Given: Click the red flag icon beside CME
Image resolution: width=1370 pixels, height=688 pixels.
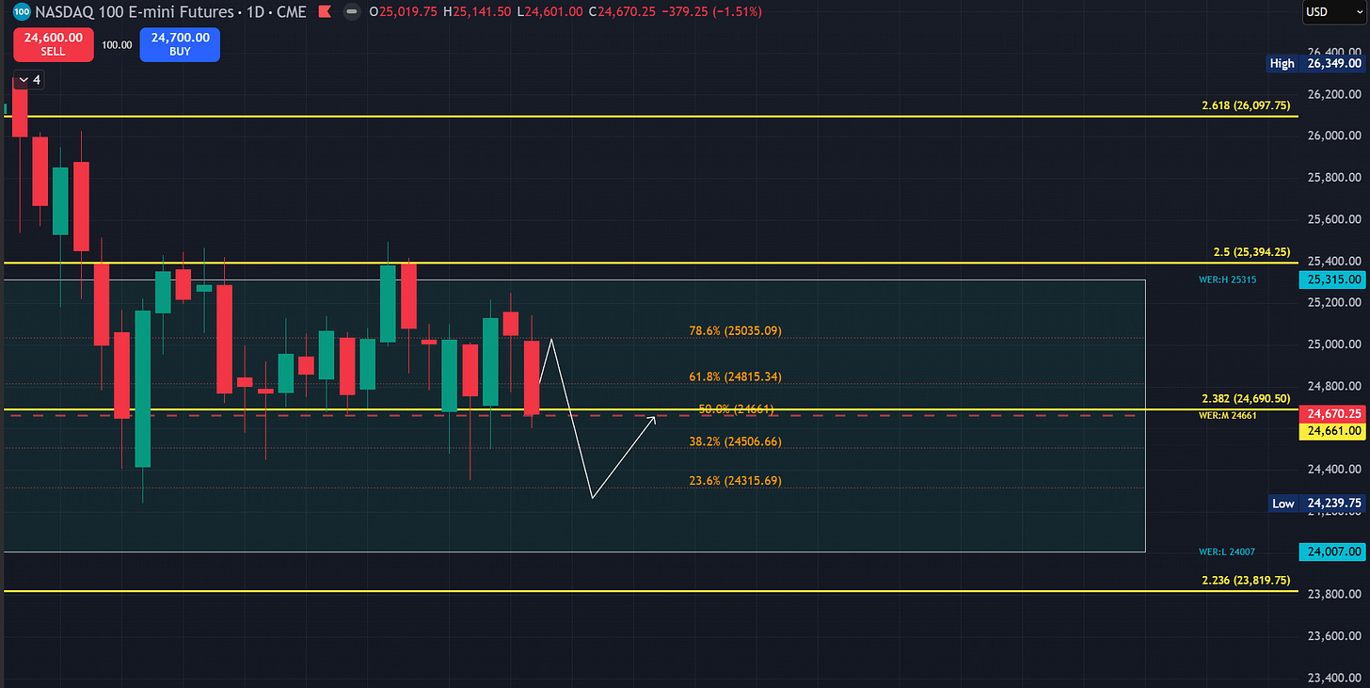Looking at the screenshot, I should (325, 12).
